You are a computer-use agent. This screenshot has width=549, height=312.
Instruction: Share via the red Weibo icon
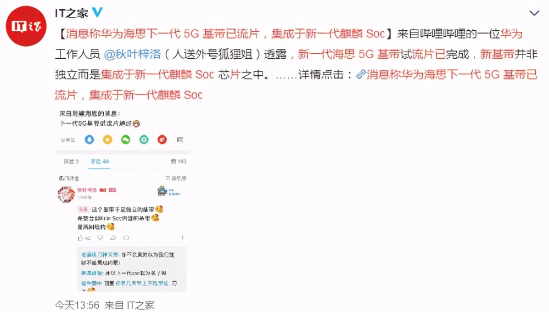[x=162, y=140]
